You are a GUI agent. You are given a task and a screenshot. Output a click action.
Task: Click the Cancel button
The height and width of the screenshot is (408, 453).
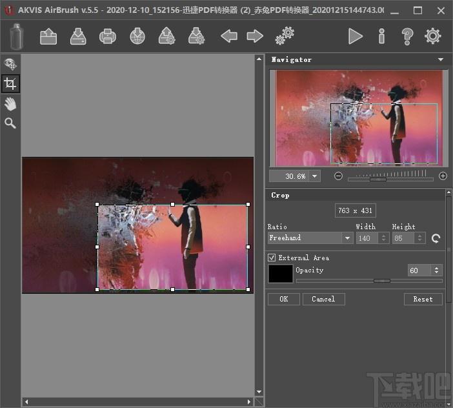[323, 299]
